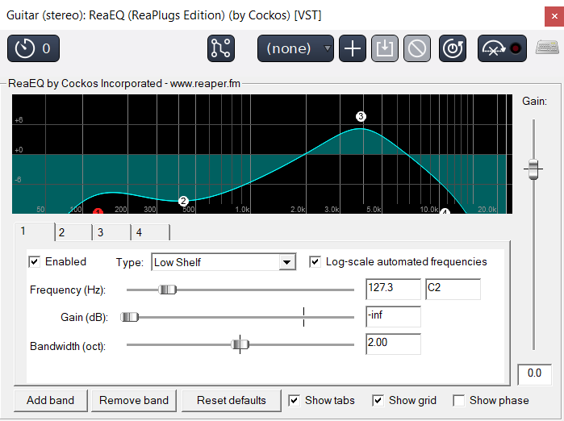The image size is (564, 421).
Task: Click the latency compensation clock button
Action: pos(33,48)
